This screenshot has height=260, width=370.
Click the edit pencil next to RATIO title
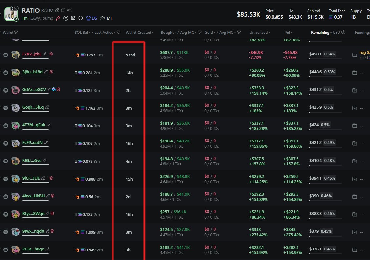pyautogui.click(x=57, y=10)
